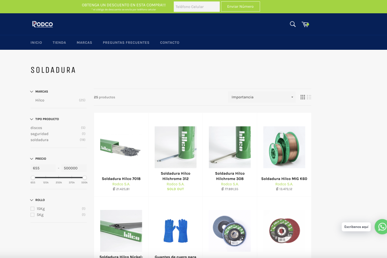Click the price ₡ 21.425,81
387x258 pixels.
tap(121, 189)
